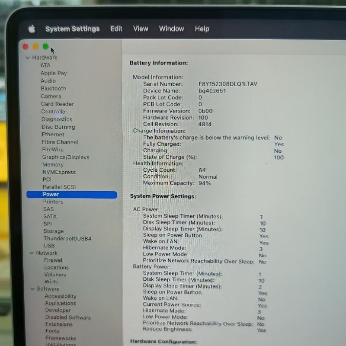Click the battery Serial Number value
Image resolution: width=346 pixels, height=346 pixels.
click(227, 84)
